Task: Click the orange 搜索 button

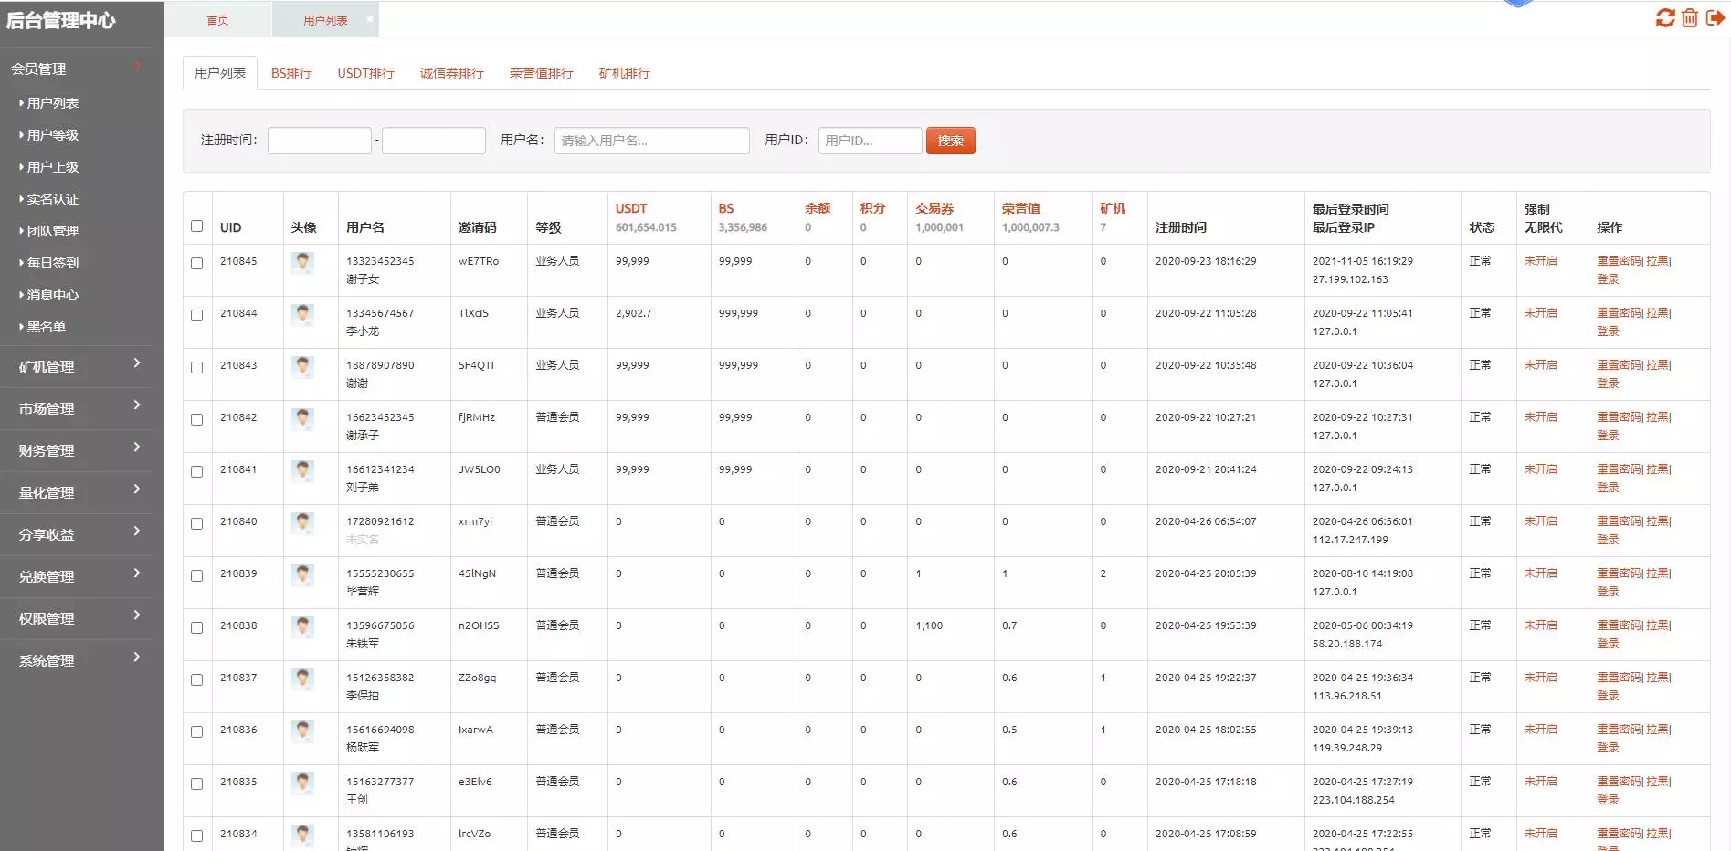Action: pyautogui.click(x=950, y=141)
